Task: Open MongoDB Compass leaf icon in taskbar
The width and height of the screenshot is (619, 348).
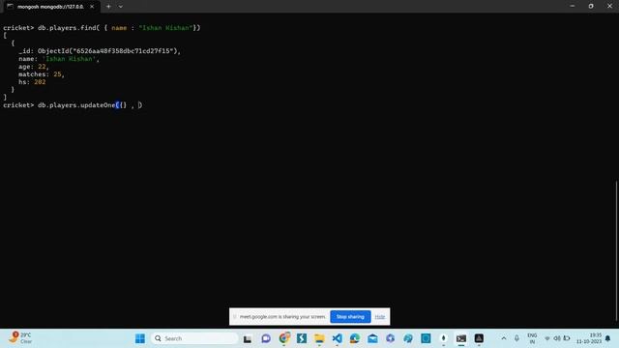Action: point(443,338)
